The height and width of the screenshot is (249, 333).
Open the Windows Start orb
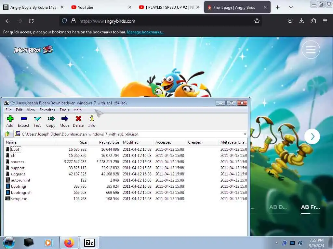tap(9, 243)
